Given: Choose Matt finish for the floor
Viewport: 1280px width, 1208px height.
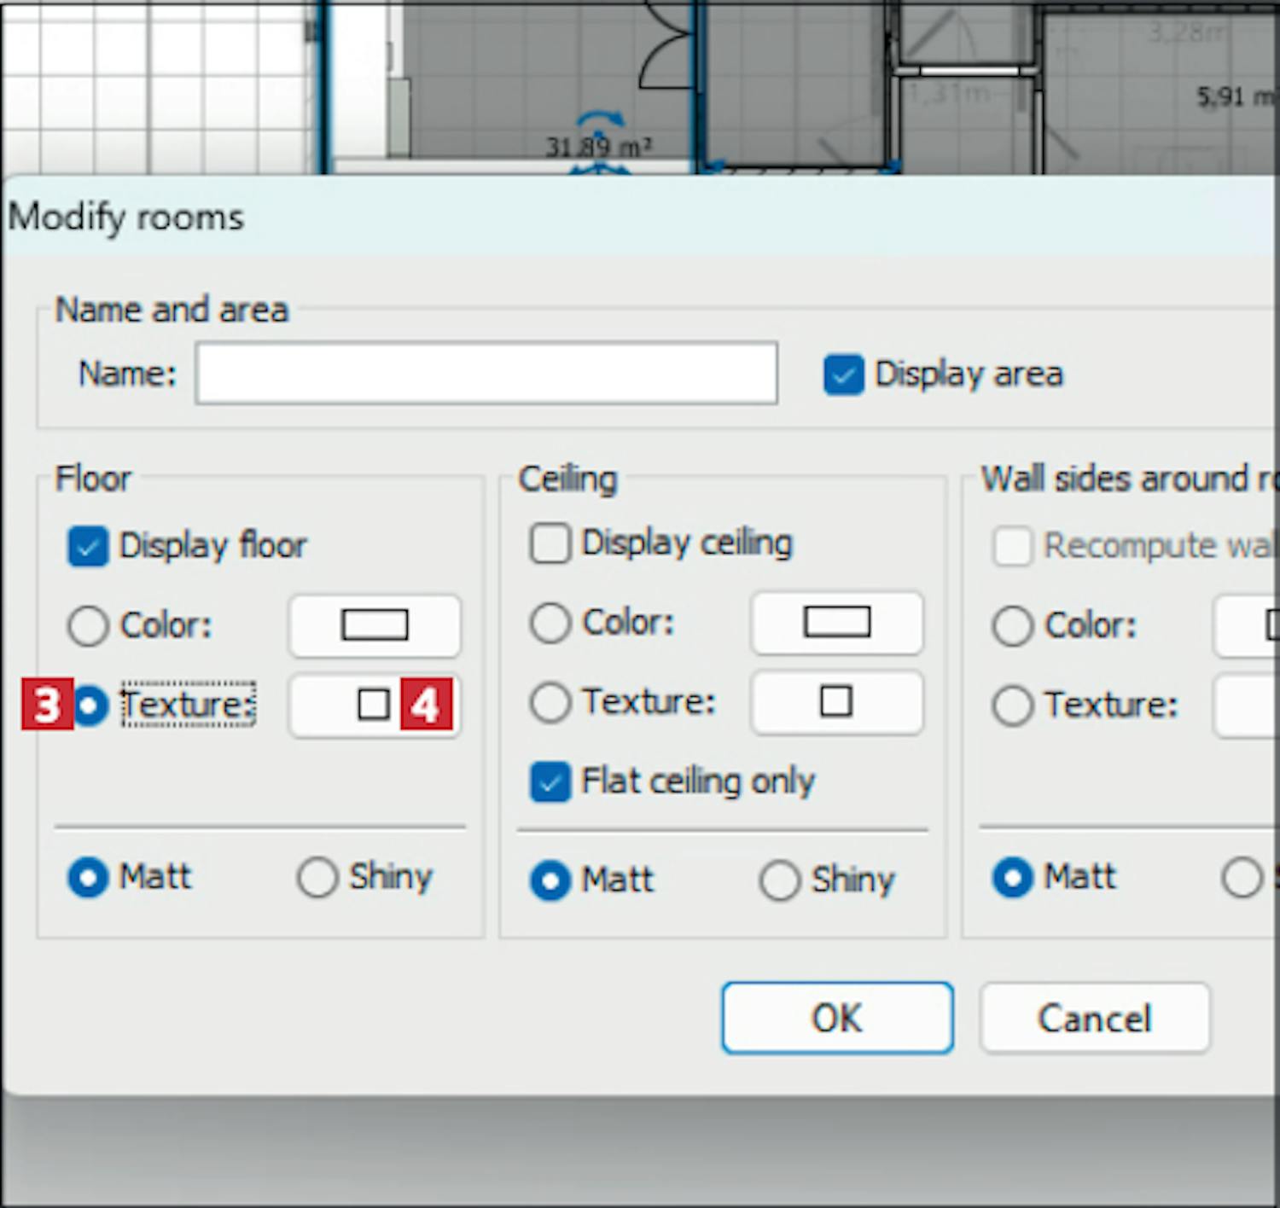Looking at the screenshot, I should pyautogui.click(x=88, y=878).
